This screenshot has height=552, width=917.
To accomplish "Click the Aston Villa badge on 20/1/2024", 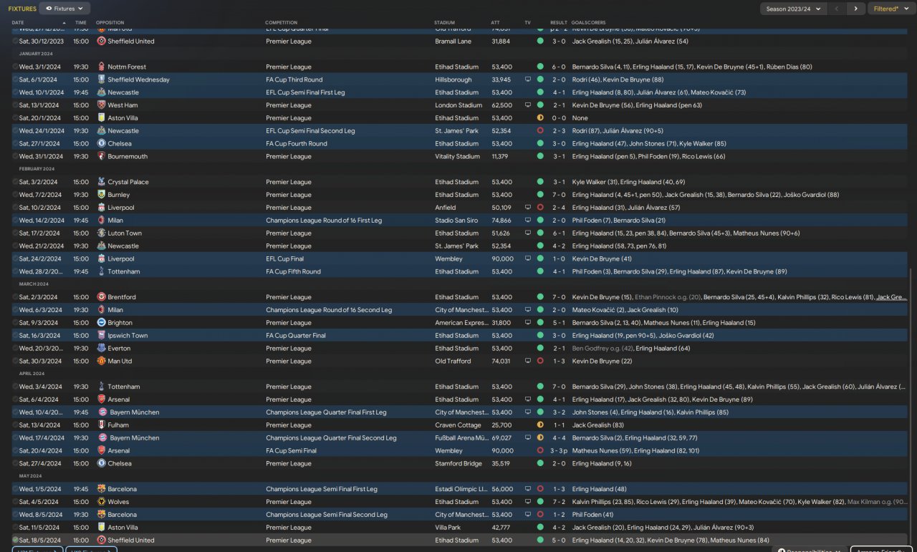I will click(101, 118).
